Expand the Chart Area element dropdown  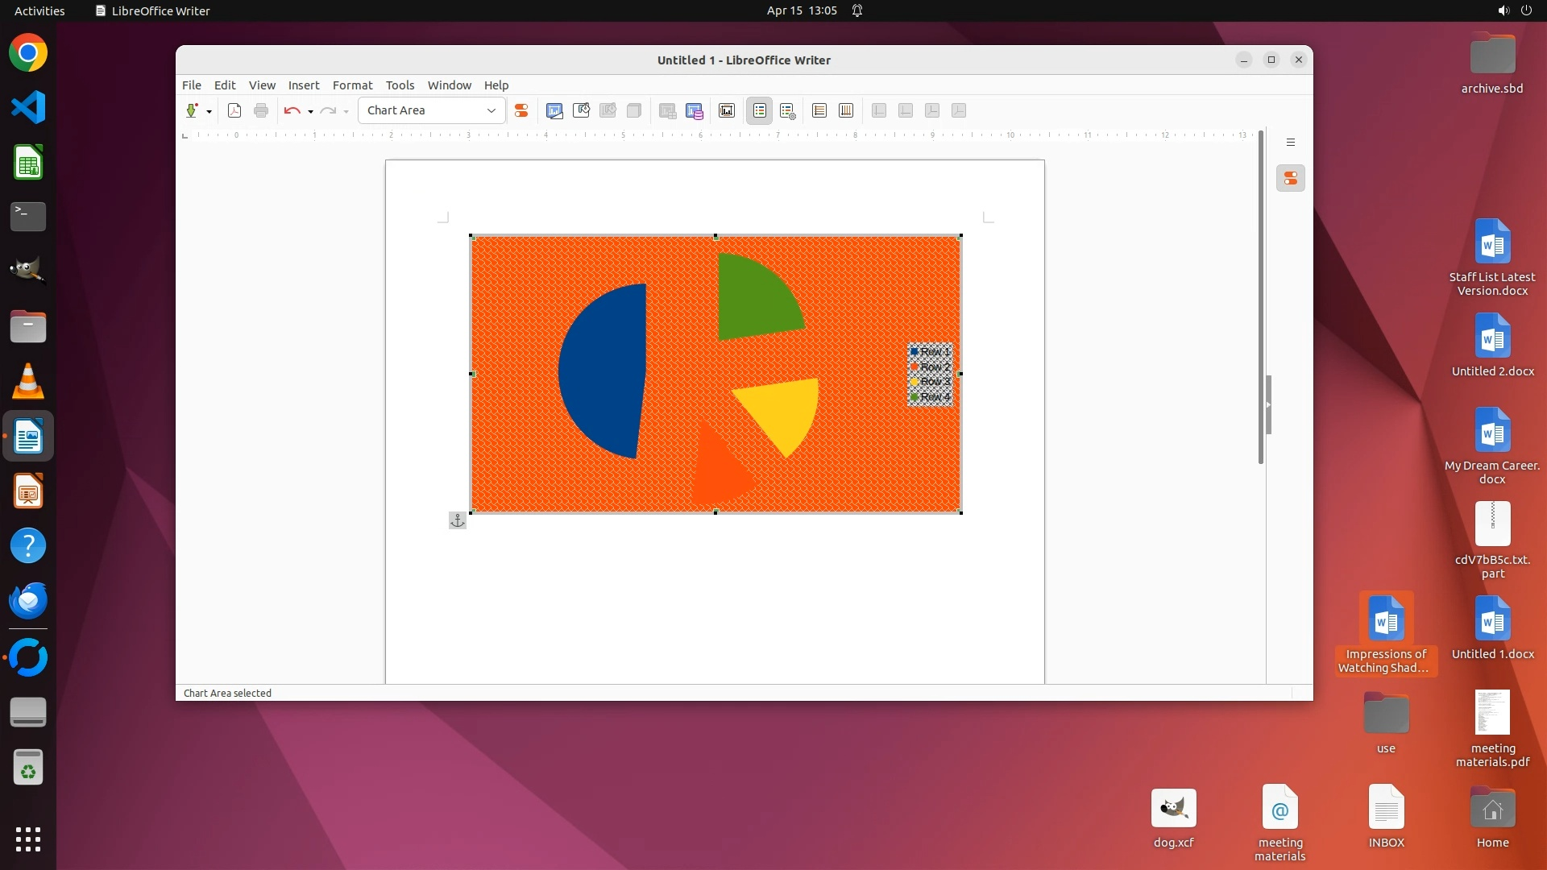click(491, 111)
